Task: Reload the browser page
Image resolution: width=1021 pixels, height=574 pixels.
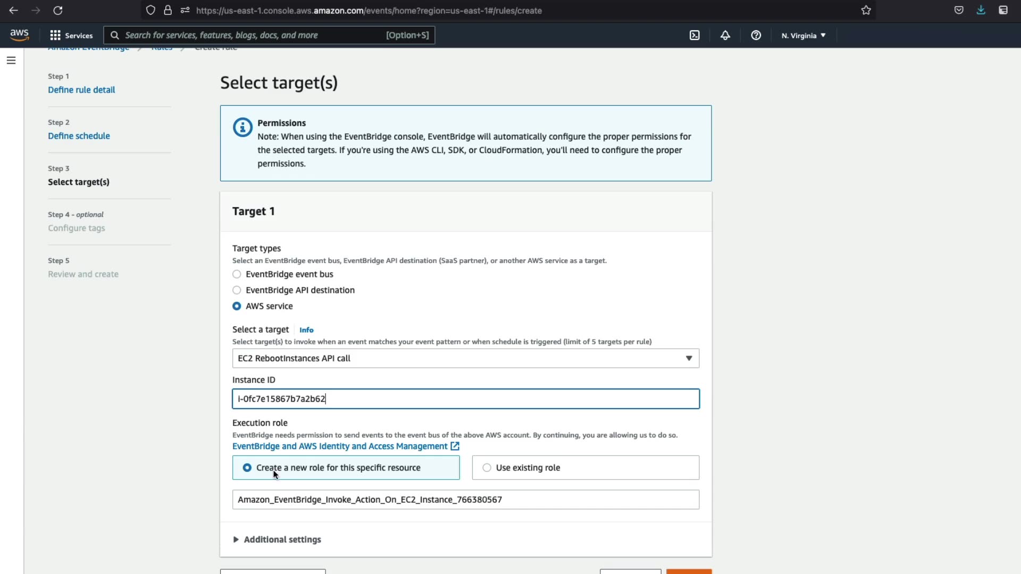Action: (x=58, y=11)
